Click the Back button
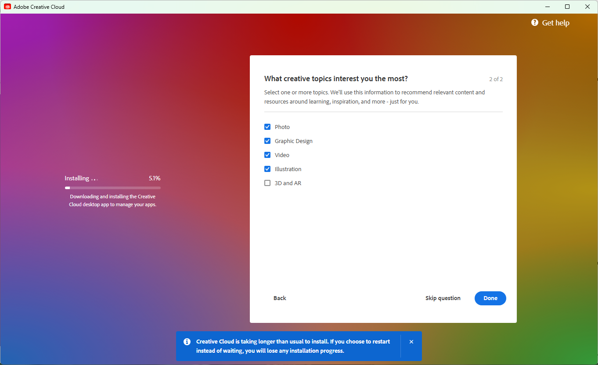This screenshot has width=598, height=365. pos(280,298)
